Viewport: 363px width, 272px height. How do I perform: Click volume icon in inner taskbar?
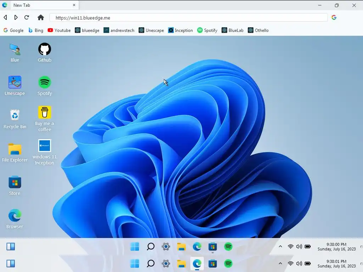point(299,246)
